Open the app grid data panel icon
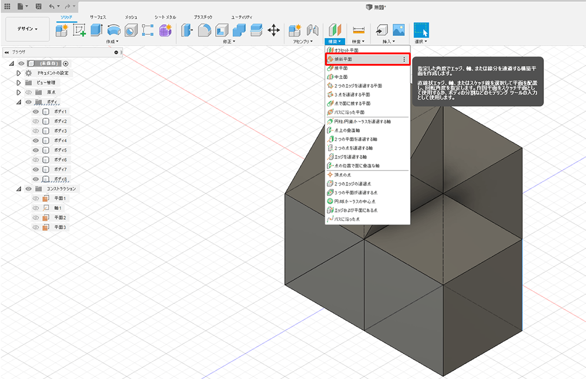586x379 pixels. (x=7, y=7)
